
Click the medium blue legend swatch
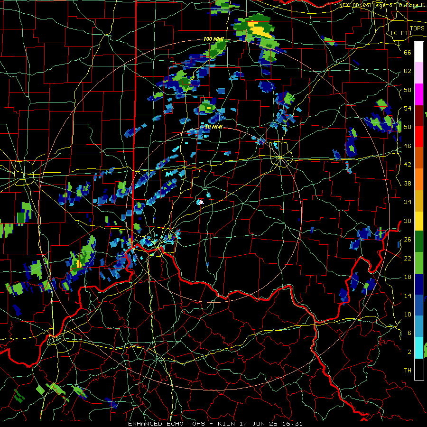point(419,305)
